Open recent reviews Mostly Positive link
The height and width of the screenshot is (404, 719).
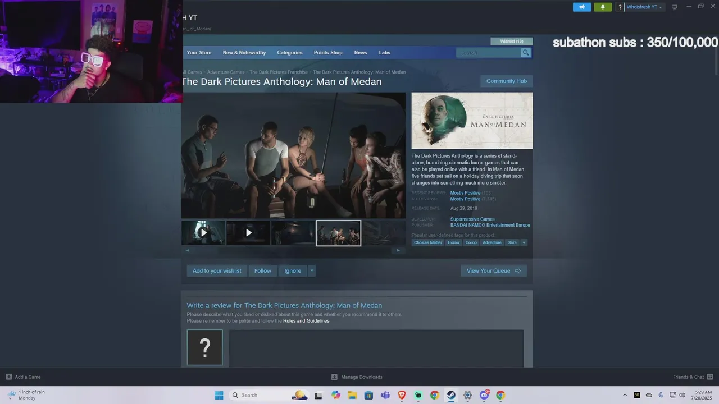465,193
